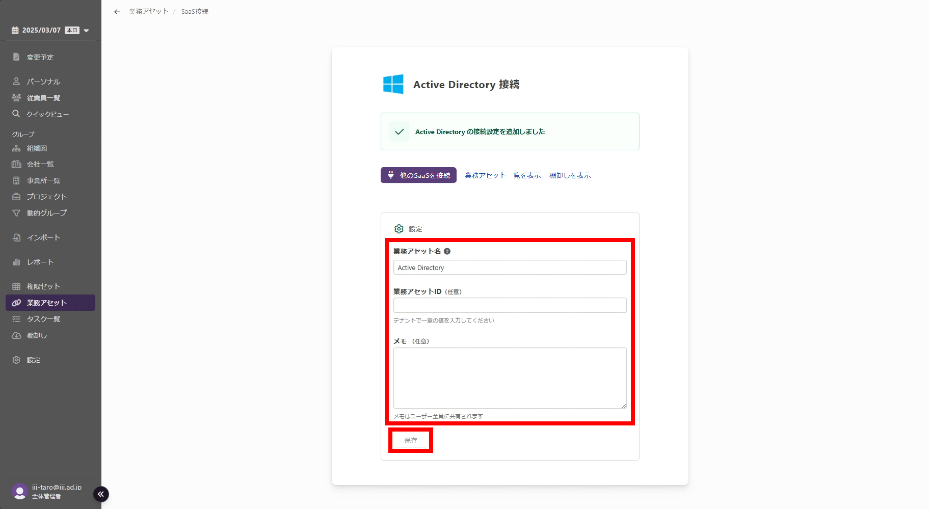Screen dimensions: 929x509
Task: Expand the date dropdown arrow
Action: pos(86,31)
